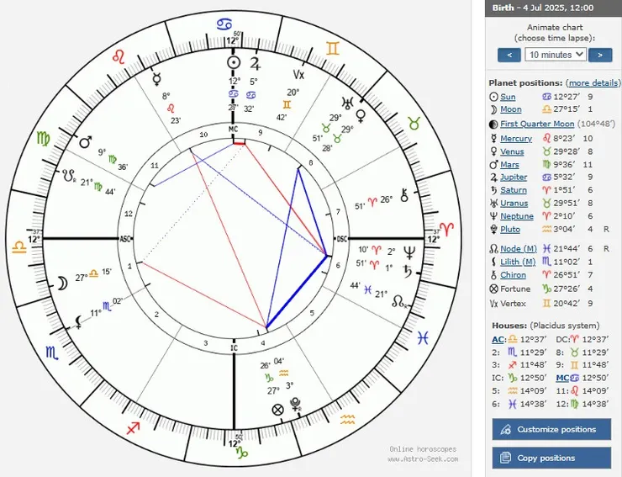Click the ASC label on the chart
The image size is (622, 477).
pos(125,239)
